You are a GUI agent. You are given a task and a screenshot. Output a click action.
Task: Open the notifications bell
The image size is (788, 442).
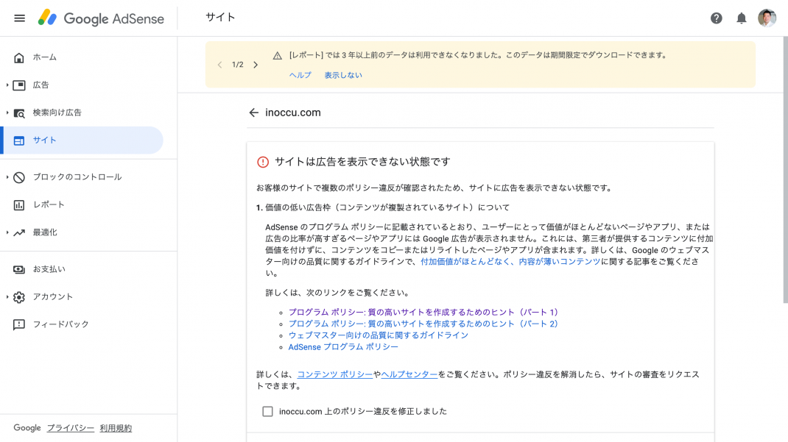tap(742, 18)
